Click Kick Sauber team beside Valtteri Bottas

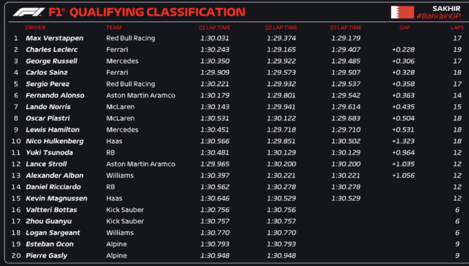click(124, 210)
